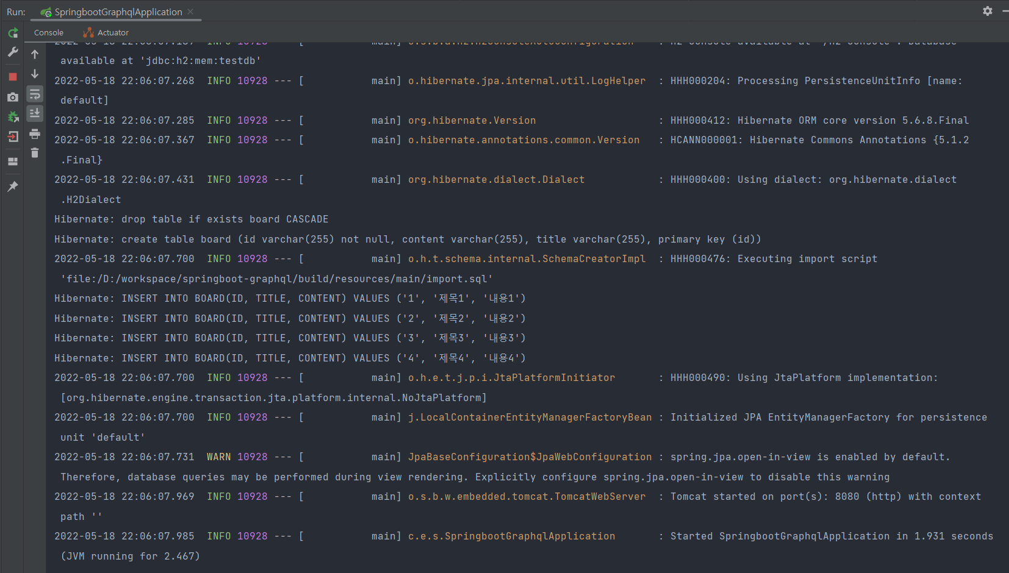
Task: Click 'c.e.s.SpringbootGraphqlApplication' logger name
Action: (512, 536)
